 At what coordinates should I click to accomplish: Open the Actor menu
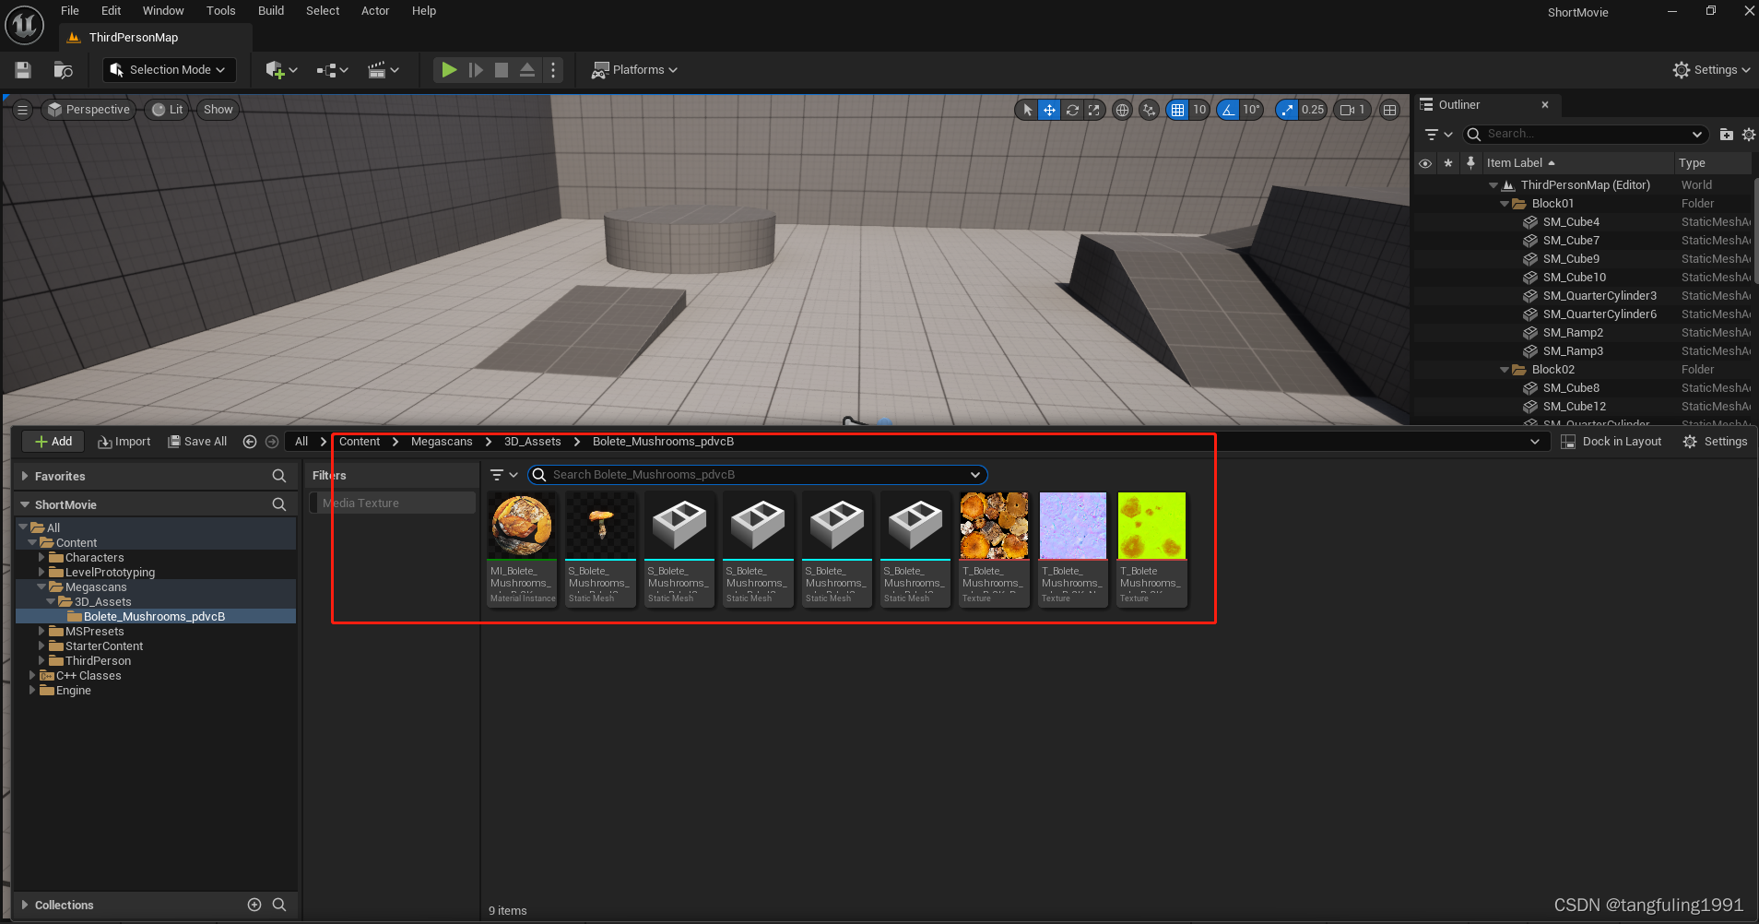[x=375, y=11]
